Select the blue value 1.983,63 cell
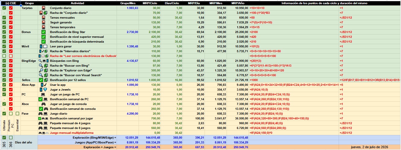This screenshot has height=150, width=401. tap(128, 8)
